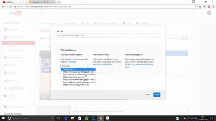Go back with browser back arrow

pos(3,7)
